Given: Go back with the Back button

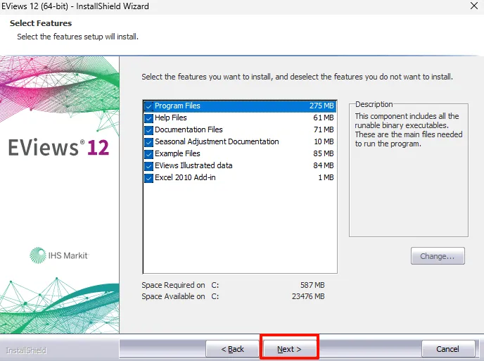Looking at the screenshot, I should click(x=232, y=349).
